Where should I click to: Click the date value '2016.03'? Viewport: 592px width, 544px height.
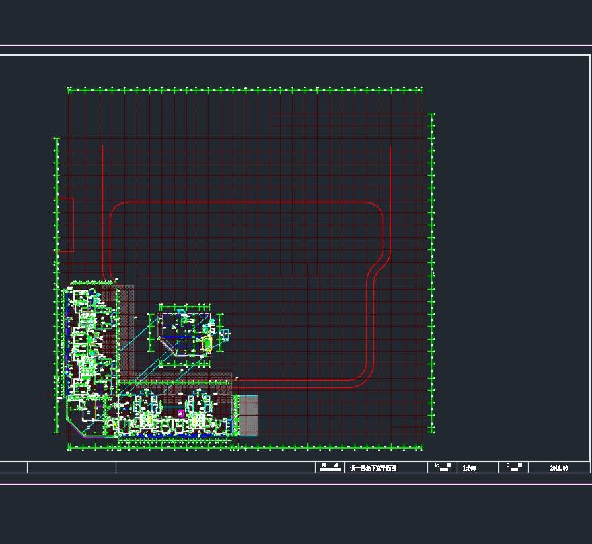coord(559,468)
